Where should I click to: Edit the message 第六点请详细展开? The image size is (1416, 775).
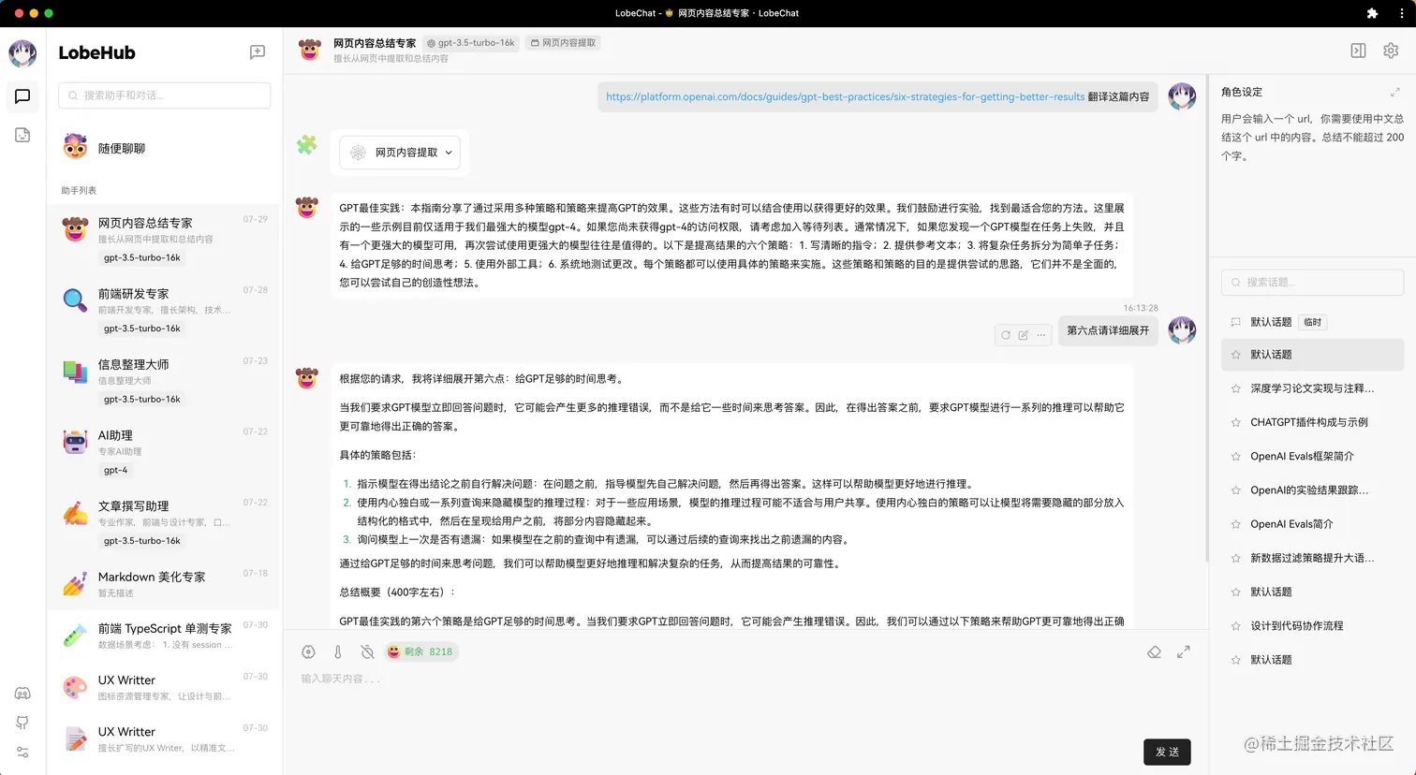1024,335
